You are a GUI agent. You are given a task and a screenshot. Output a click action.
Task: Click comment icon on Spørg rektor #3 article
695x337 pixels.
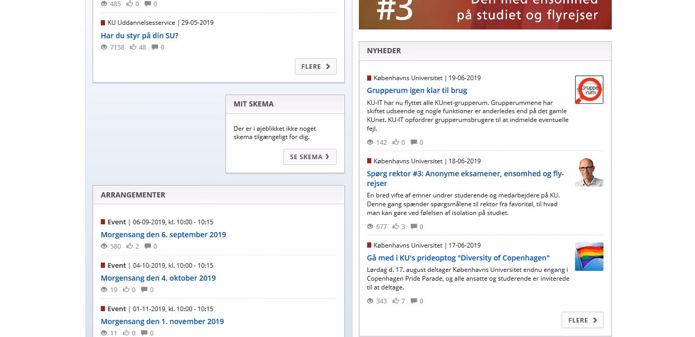(414, 226)
